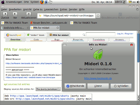Click the closed tabs trash icon
140x105 pixels.
120,14
